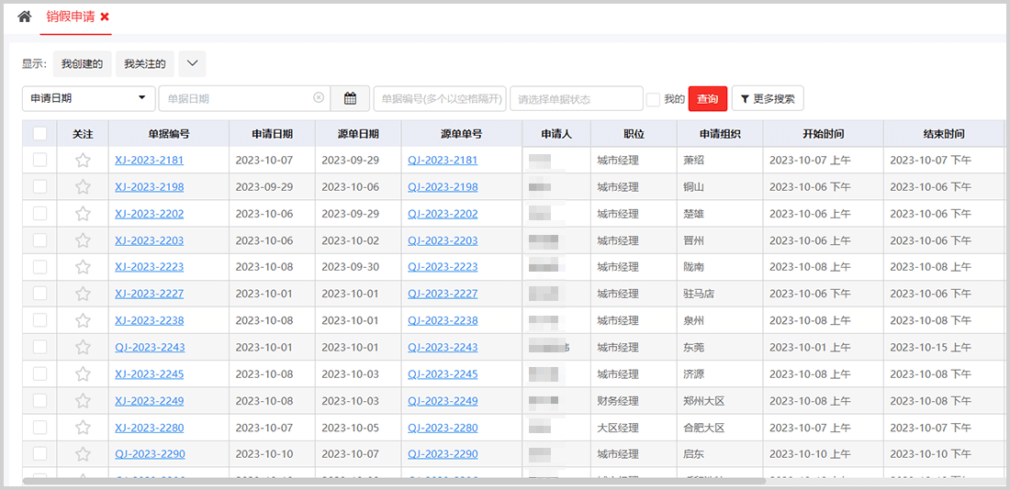Open the 申请日期 dropdown

tap(88, 98)
